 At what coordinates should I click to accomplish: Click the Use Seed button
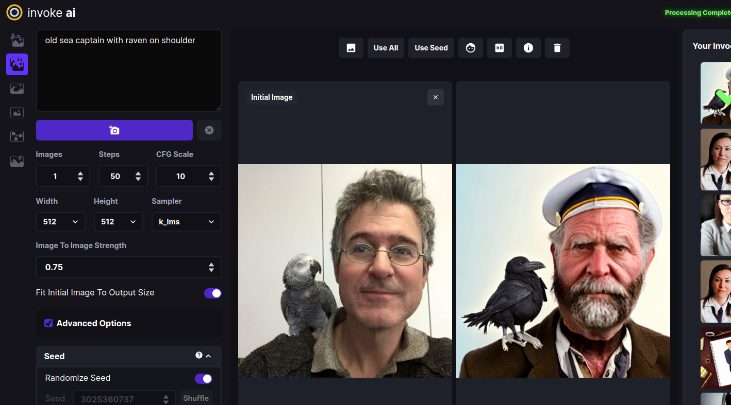coord(431,48)
